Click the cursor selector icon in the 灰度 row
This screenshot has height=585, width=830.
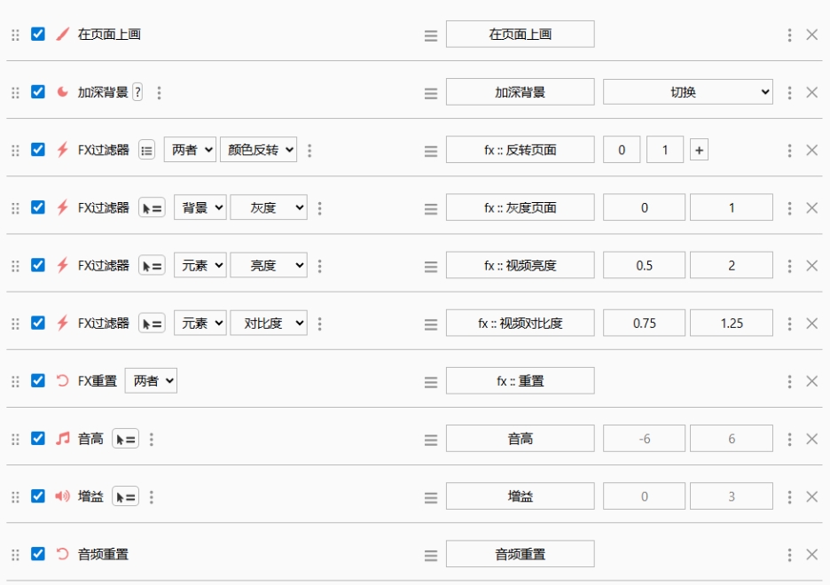pyautogui.click(x=152, y=208)
